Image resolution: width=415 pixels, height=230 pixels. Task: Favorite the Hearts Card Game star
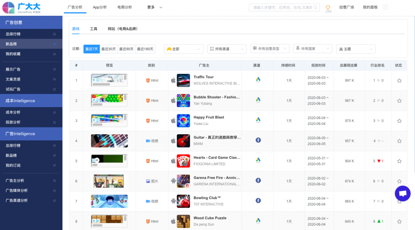click(399, 161)
